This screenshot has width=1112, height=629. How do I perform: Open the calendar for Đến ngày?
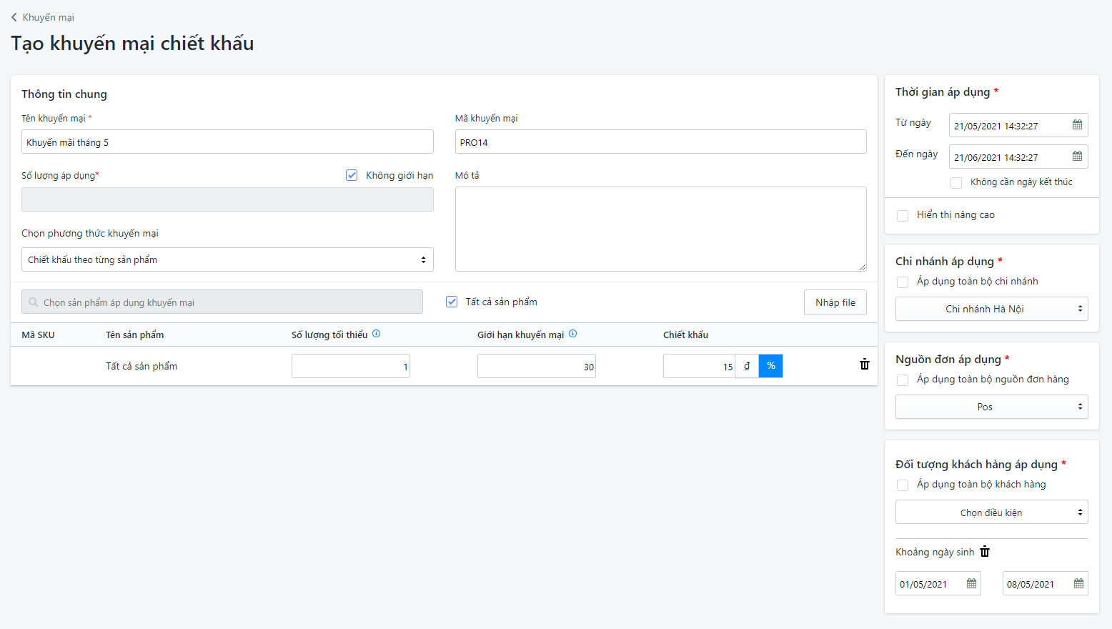click(1077, 157)
